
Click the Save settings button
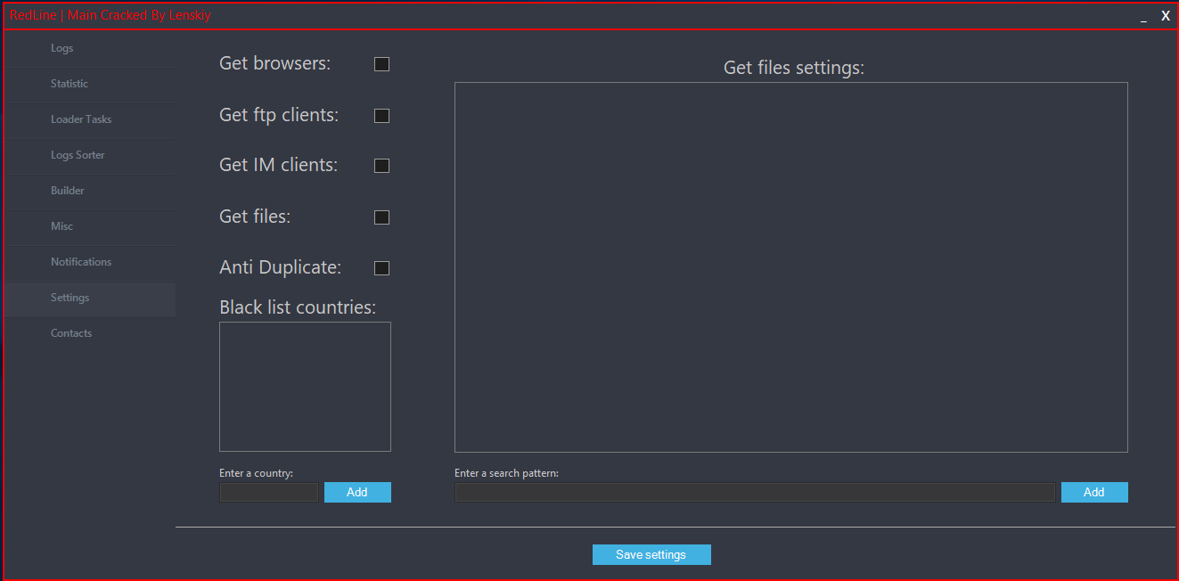point(651,555)
